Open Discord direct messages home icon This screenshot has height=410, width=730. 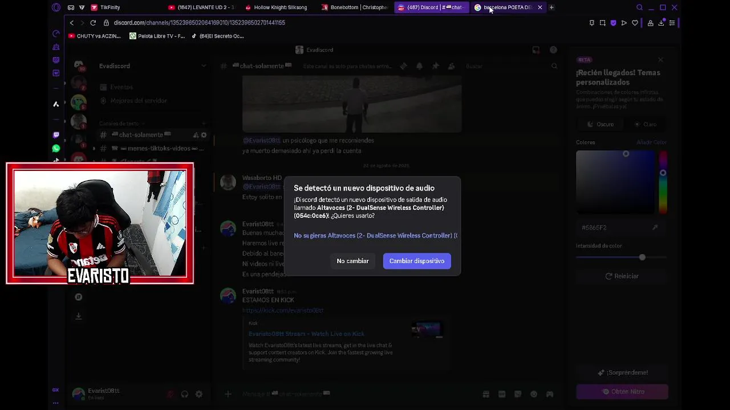(79, 66)
